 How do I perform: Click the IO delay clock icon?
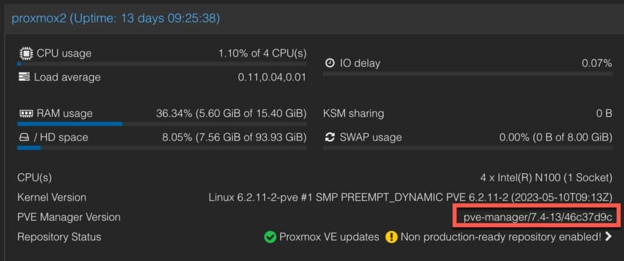point(330,63)
